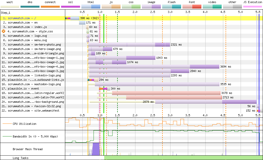This screenshot has width=263, height=160.
Task: Click the 294 ms plausible script bar
Action: [93, 80]
